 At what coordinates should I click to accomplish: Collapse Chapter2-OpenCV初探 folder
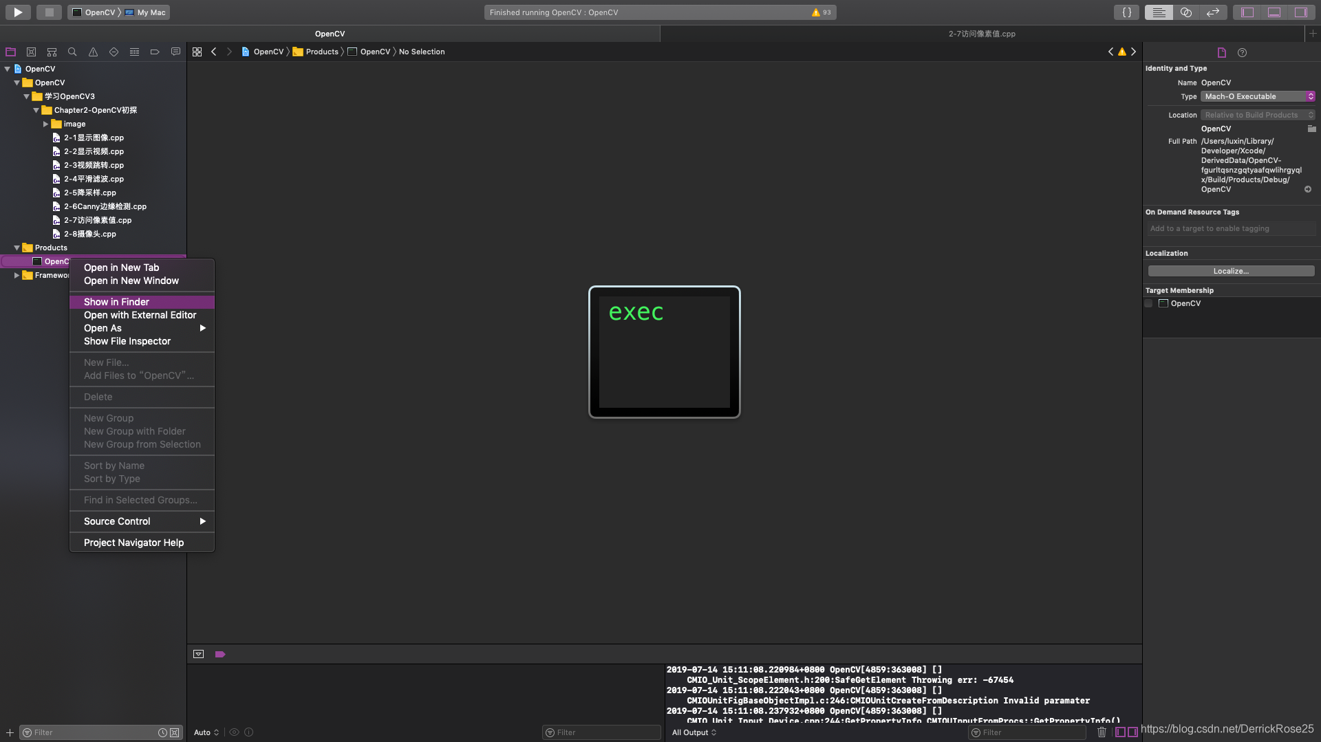point(36,110)
